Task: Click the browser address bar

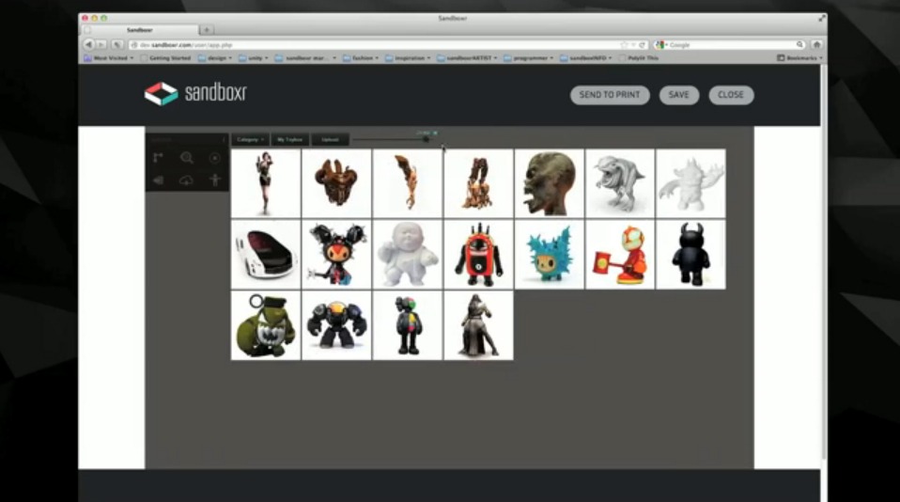Action: pos(387,45)
